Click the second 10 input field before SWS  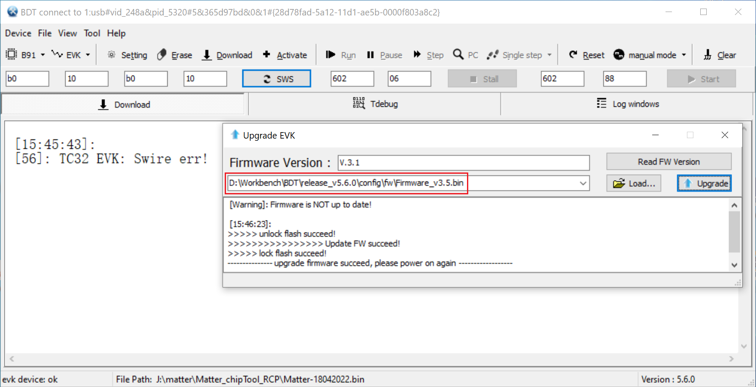[205, 79]
